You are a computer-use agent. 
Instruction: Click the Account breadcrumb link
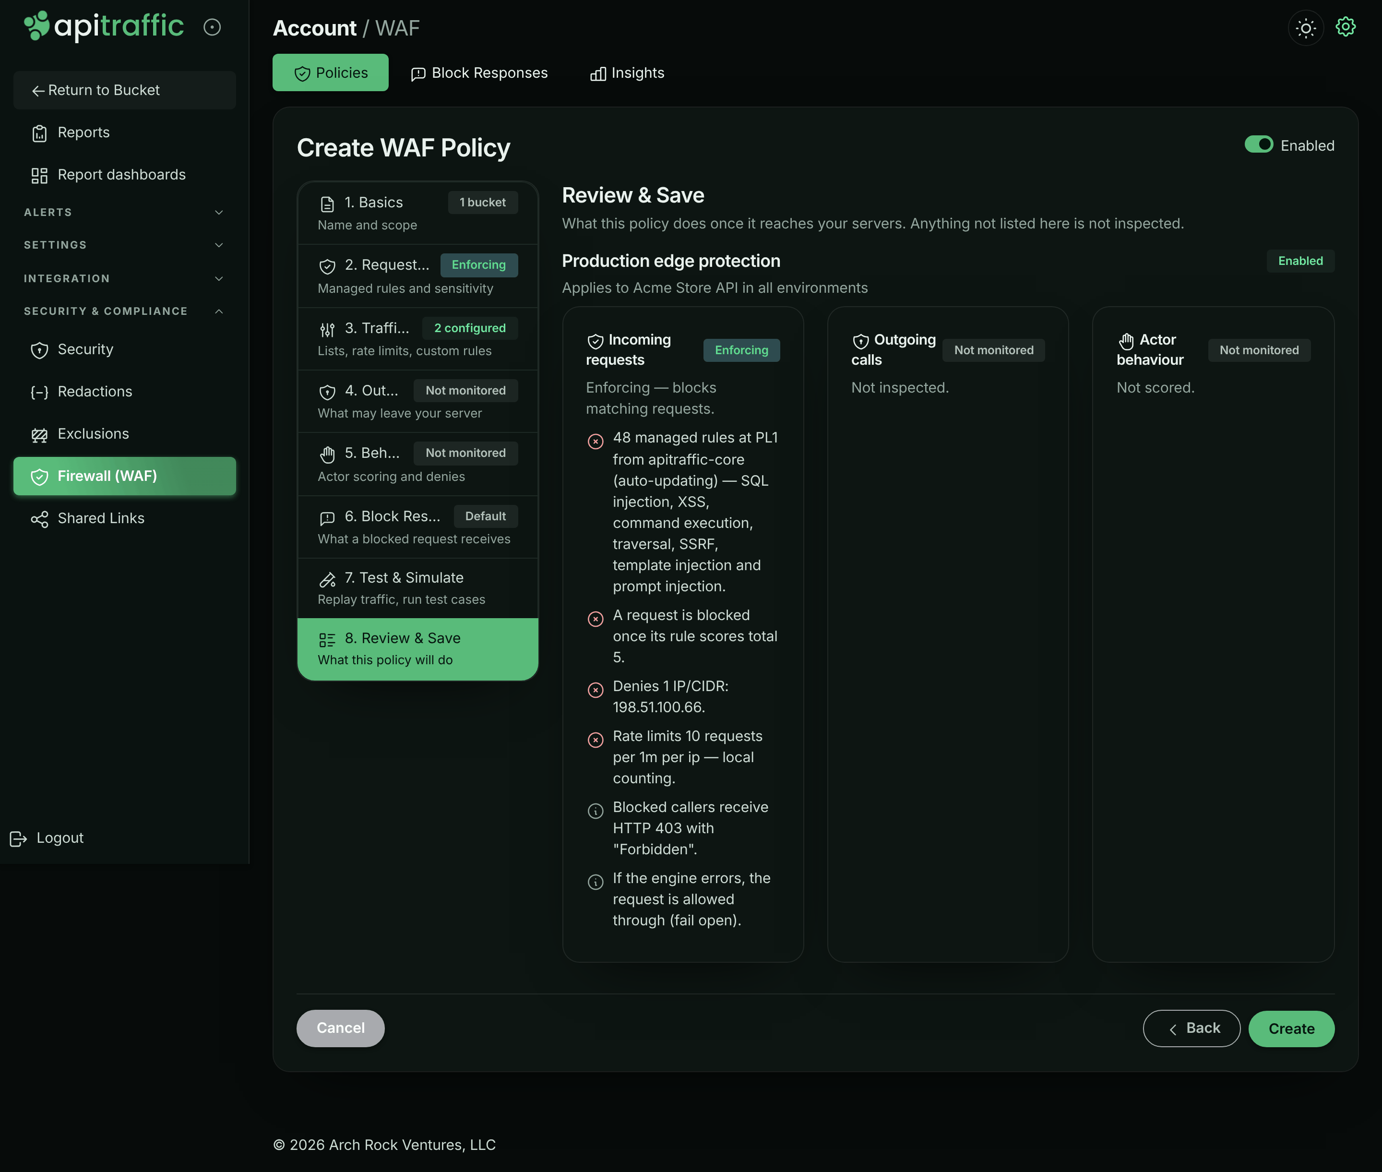[314, 28]
